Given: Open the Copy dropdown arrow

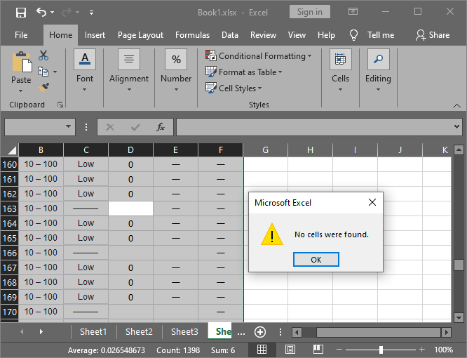Looking at the screenshot, I should click(55, 72).
